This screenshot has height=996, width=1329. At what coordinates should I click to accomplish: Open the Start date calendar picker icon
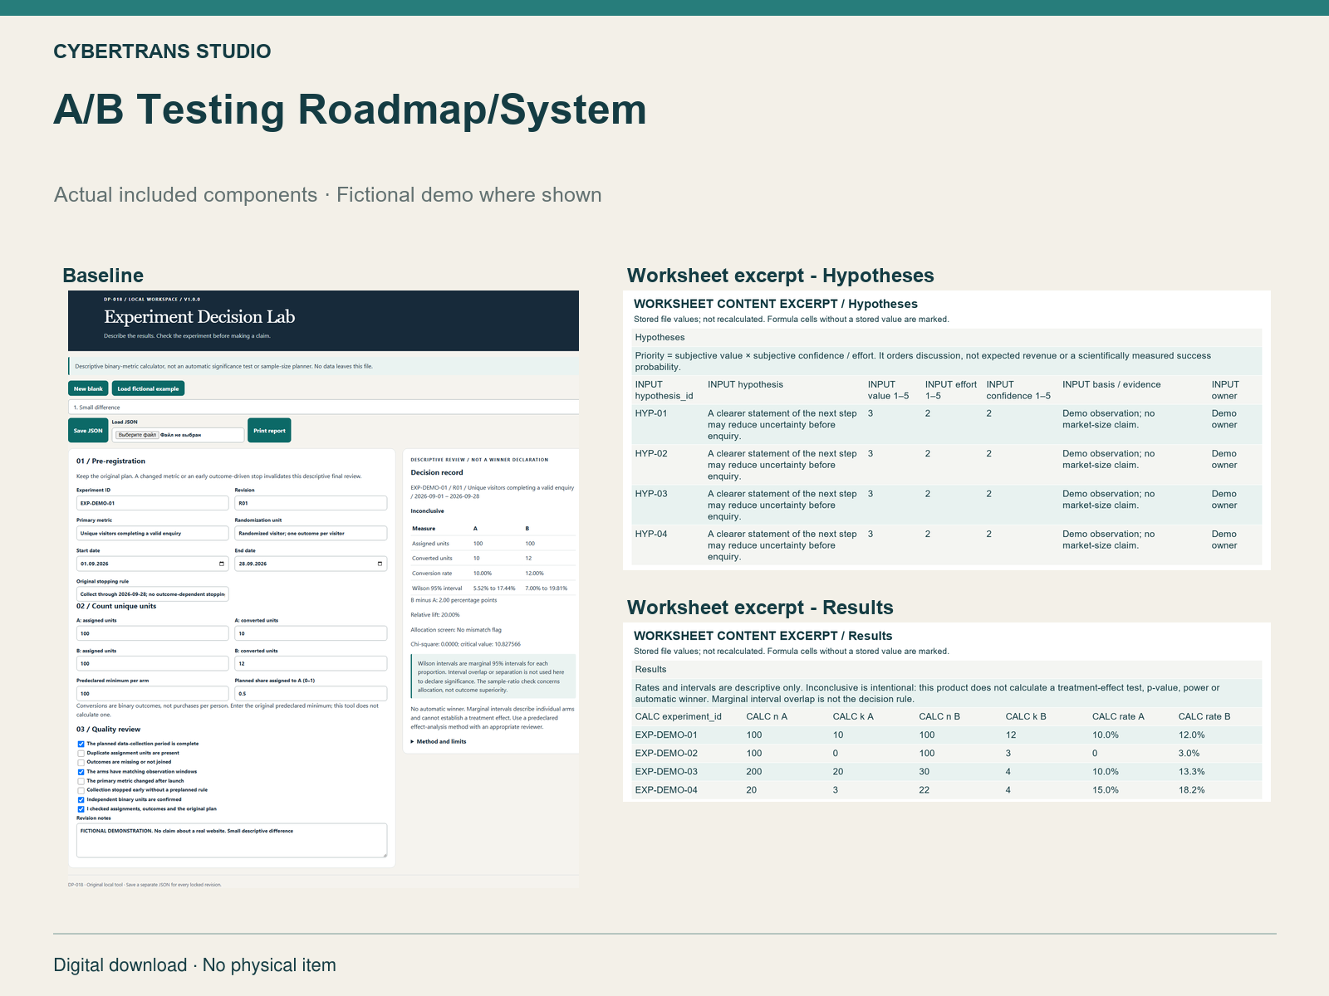tap(222, 564)
